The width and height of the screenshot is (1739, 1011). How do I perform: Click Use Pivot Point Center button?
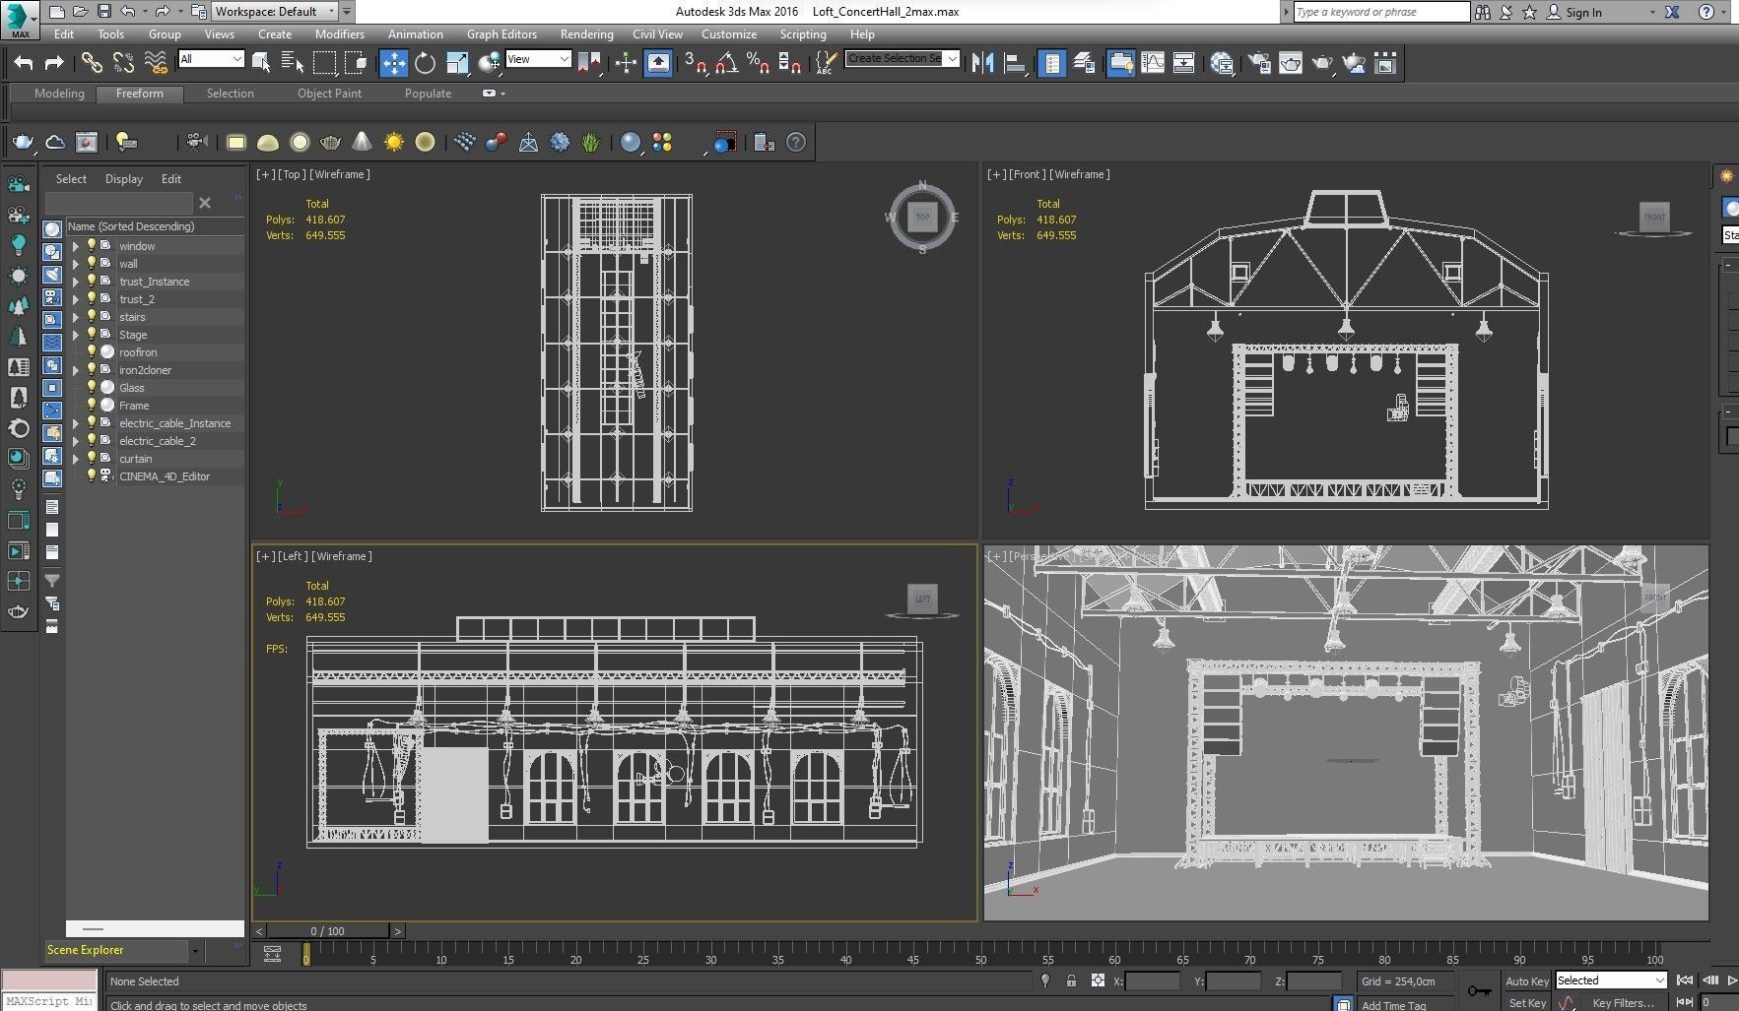[x=589, y=63]
